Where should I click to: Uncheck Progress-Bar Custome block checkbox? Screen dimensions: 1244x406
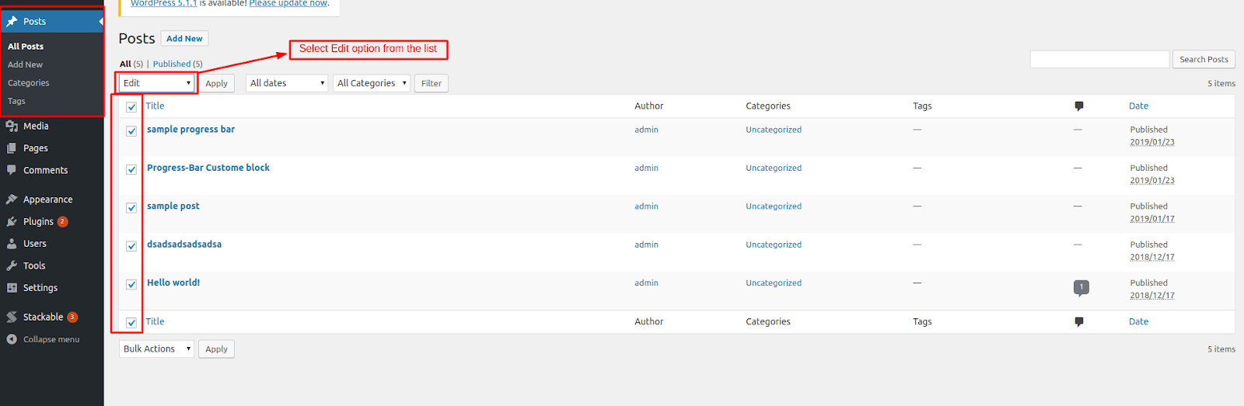tap(131, 169)
